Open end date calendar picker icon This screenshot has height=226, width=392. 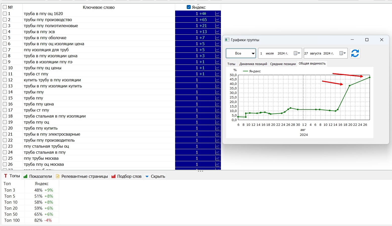(342, 53)
